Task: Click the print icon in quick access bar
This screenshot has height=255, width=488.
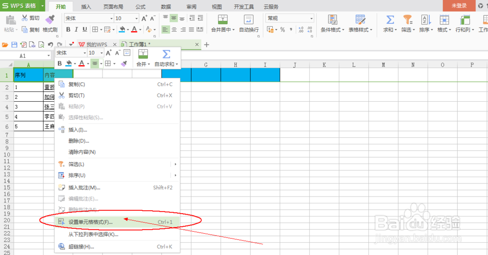Action: pyautogui.click(x=32, y=45)
